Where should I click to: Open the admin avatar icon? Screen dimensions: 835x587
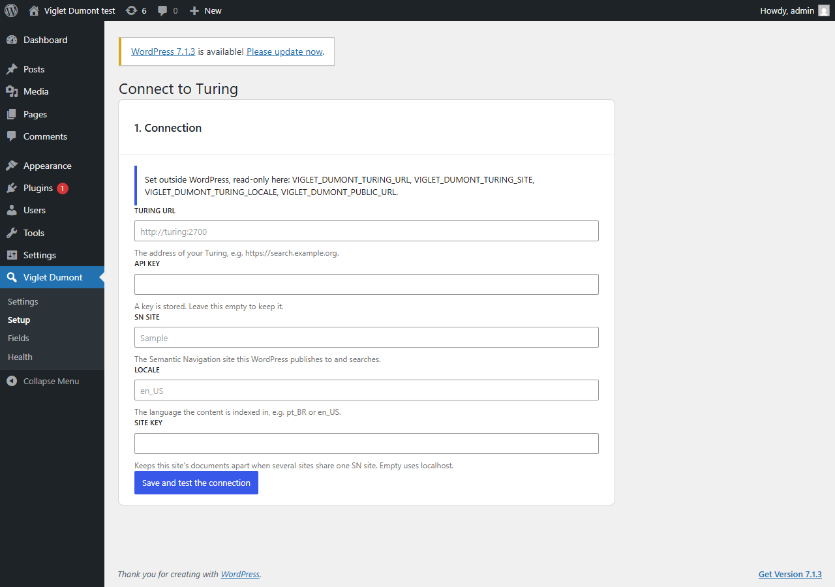pyautogui.click(x=824, y=10)
